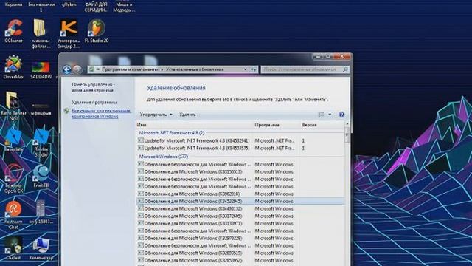The height and width of the screenshot is (266, 472).
Task: Select the Корзина desktop icon label
Action: coord(14,4)
